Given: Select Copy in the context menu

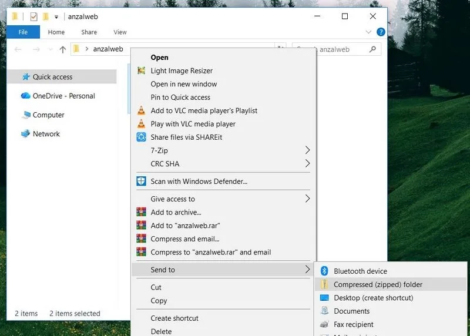Looking at the screenshot, I should click(223, 301).
